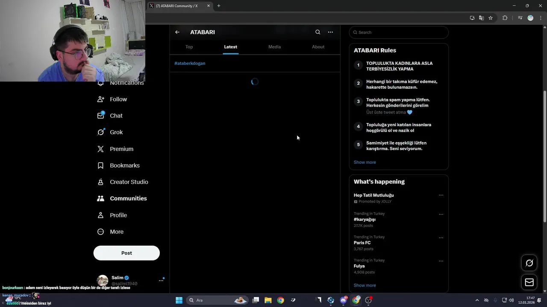547x307 pixels.
Task: Open options for the Hep Tatil Mutluluğu trend
Action: (x=441, y=195)
